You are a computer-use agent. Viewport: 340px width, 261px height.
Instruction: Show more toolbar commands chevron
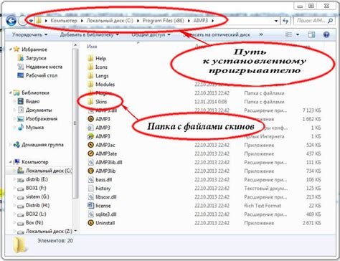tap(261, 34)
